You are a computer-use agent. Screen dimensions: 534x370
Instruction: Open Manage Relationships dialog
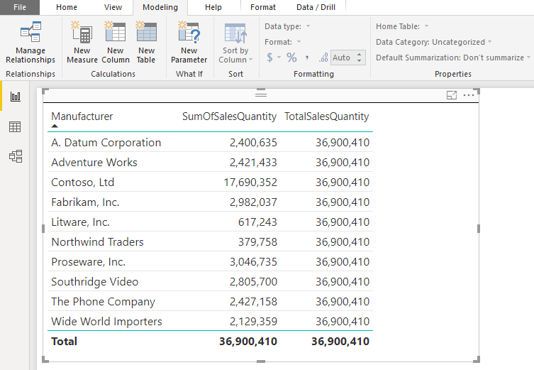coord(30,42)
